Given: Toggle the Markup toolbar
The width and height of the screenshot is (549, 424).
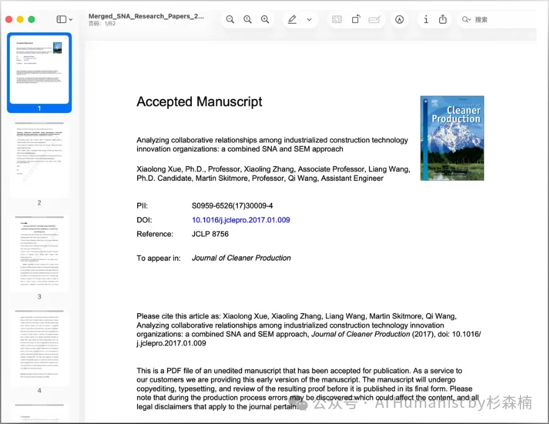Looking at the screenshot, I should tap(400, 20).
